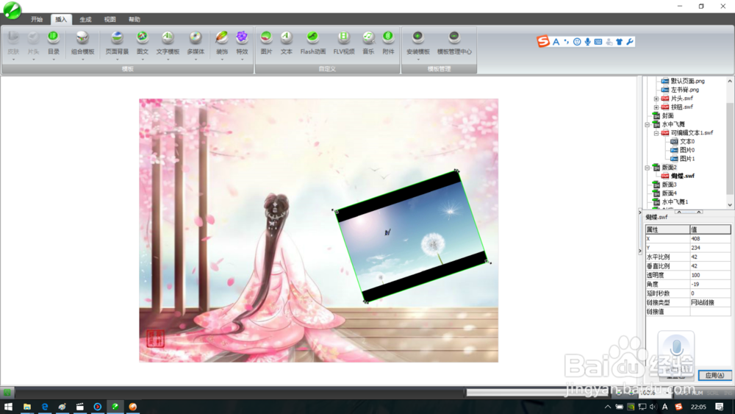735x414 pixels.
Task: Toggle Sogou punctuation mode icon
Action: (x=566, y=42)
